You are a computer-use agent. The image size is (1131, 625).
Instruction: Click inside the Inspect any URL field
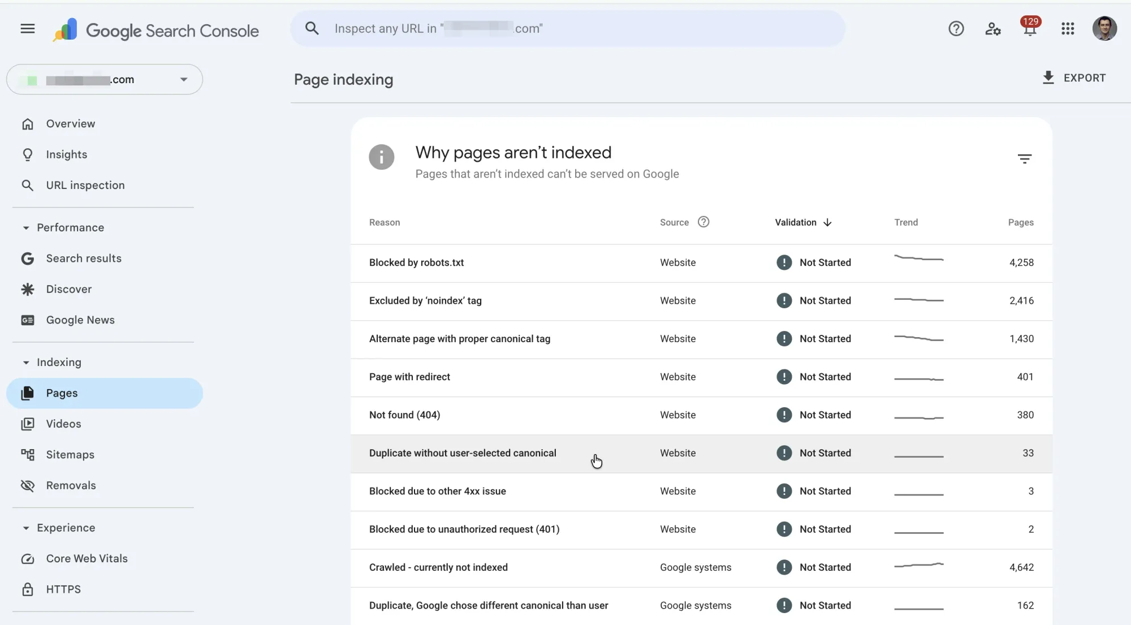coord(568,28)
